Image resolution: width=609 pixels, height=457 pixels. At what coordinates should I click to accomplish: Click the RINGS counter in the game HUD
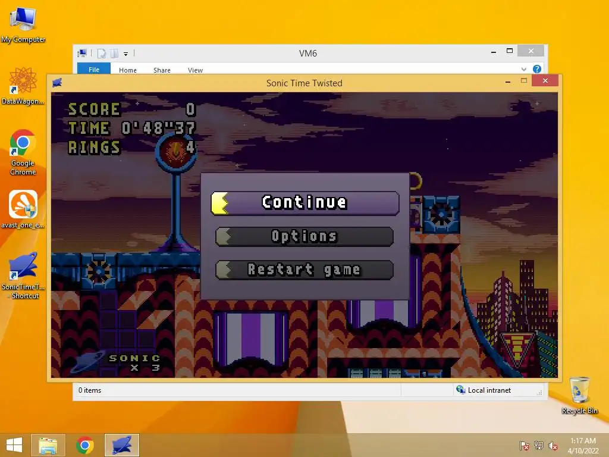tap(132, 148)
